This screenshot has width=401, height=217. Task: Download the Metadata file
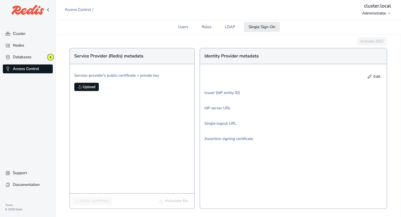pyautogui.click(x=173, y=201)
